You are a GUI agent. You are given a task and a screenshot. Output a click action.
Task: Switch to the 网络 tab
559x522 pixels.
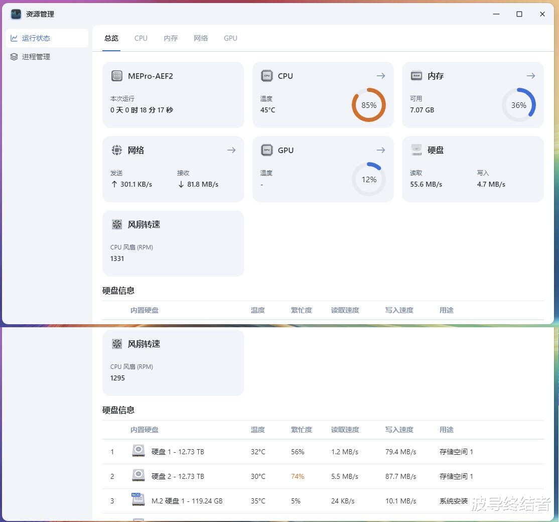point(201,38)
